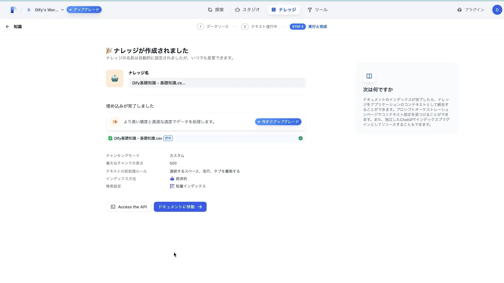Click the back arrow next to 知識
This screenshot has height=283, width=504.
(8, 26)
